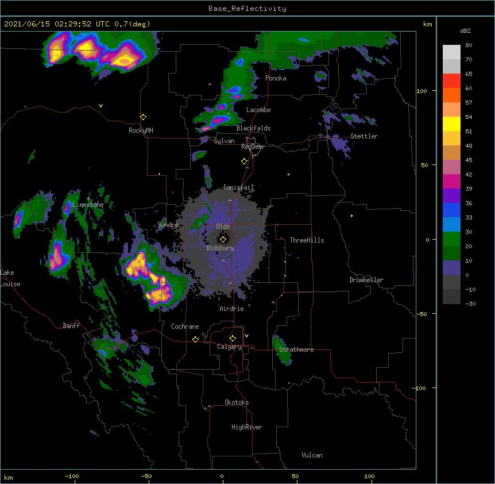
Task: Click the Airdrie city label
Action: tap(231, 309)
